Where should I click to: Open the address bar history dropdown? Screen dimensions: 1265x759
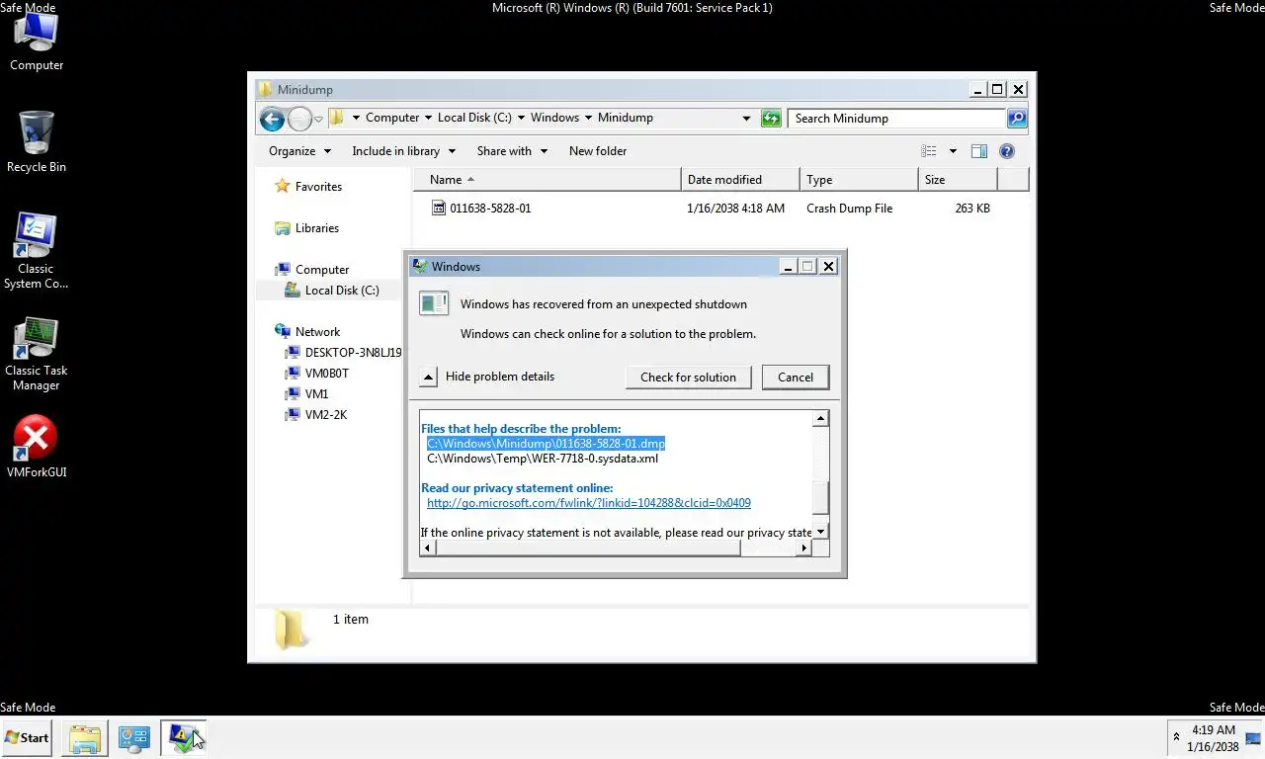click(x=746, y=119)
